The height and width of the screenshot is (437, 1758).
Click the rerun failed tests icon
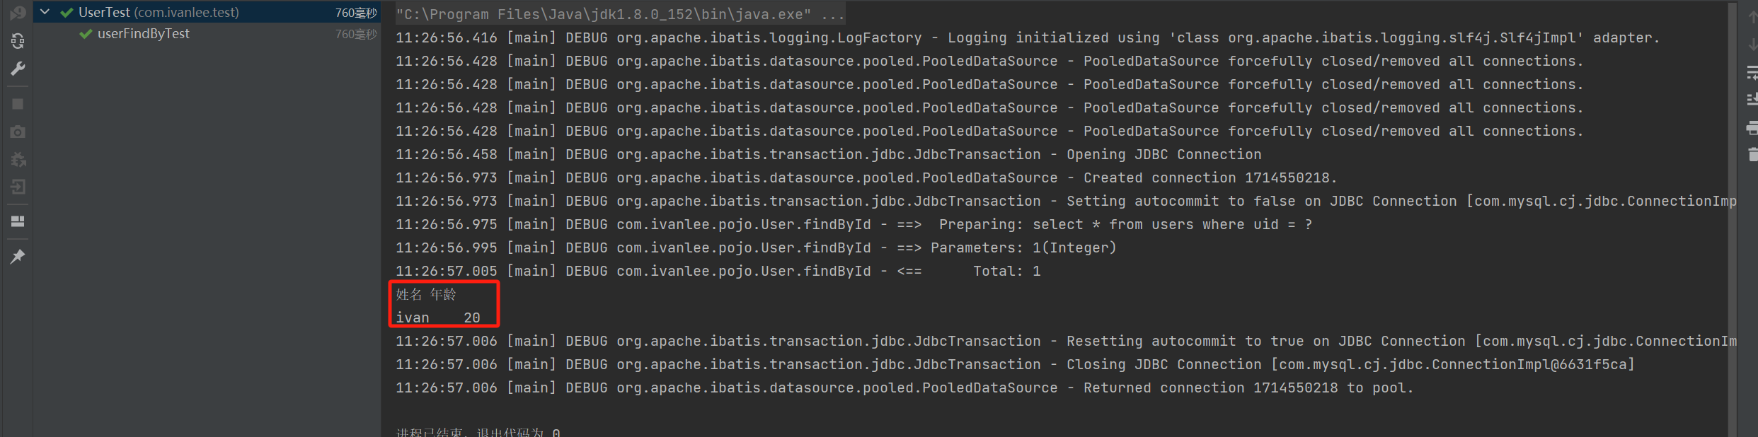(x=18, y=13)
